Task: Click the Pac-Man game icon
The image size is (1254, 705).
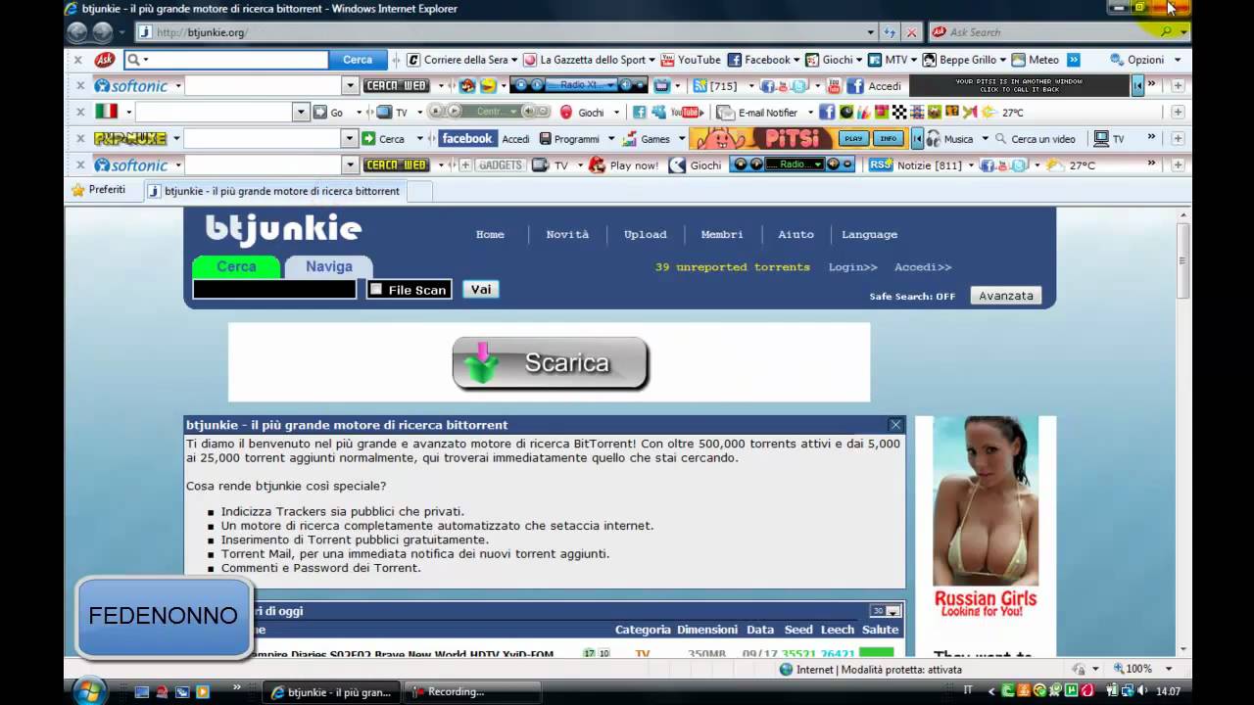Action: pyautogui.click(x=488, y=86)
